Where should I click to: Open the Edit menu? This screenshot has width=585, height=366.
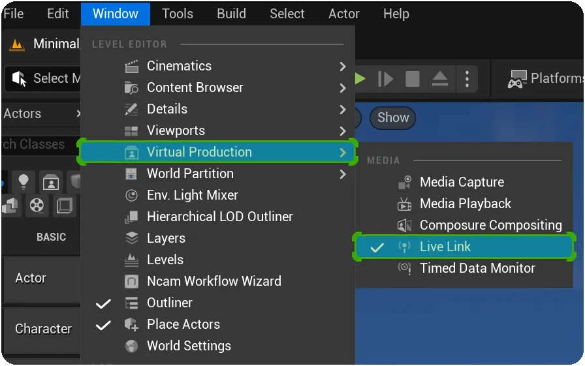pos(58,14)
